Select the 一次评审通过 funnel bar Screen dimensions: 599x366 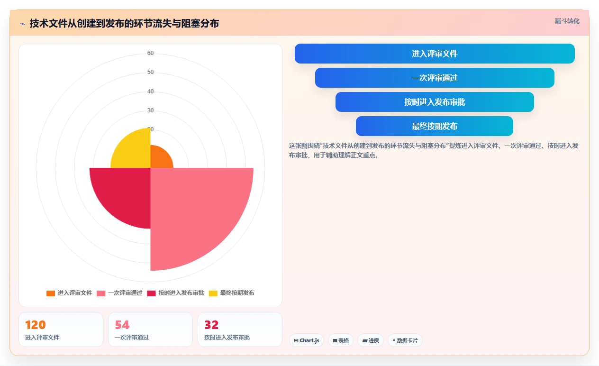coord(435,78)
